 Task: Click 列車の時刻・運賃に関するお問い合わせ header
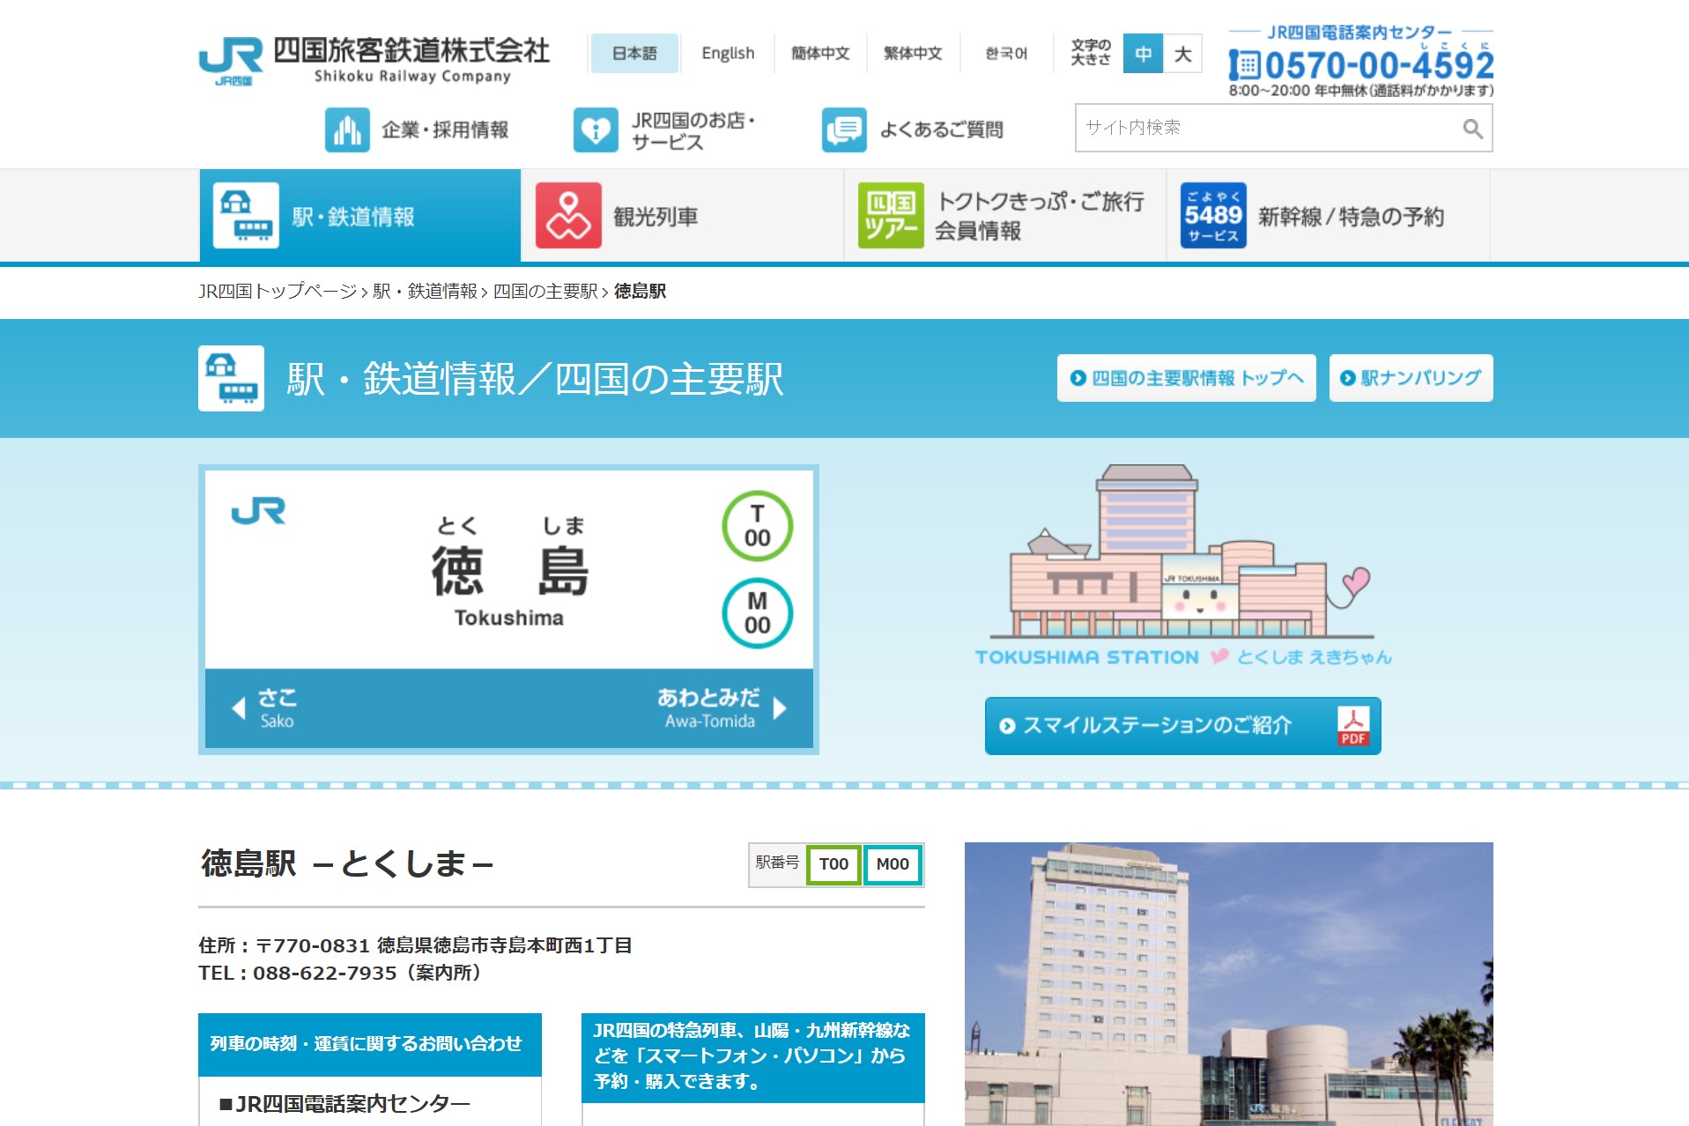pos(370,1044)
